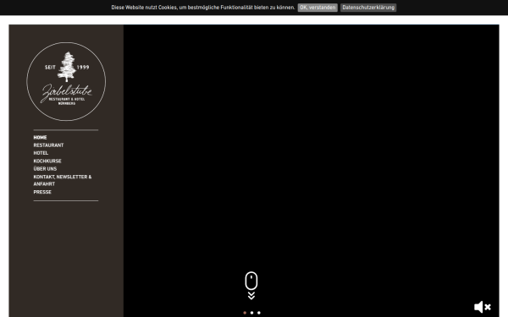Open the HOTEL menu item
The image size is (508, 317).
pyautogui.click(x=41, y=153)
